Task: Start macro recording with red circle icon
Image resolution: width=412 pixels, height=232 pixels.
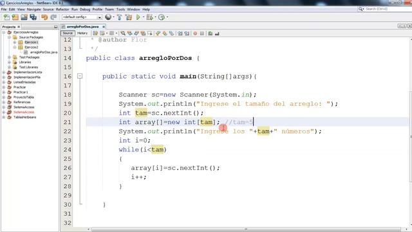Action: pos(195,34)
